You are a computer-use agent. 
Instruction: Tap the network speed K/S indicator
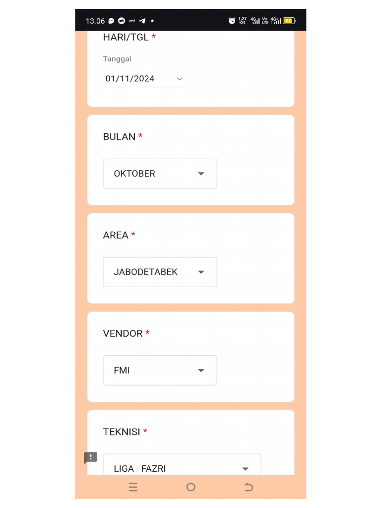(243, 20)
